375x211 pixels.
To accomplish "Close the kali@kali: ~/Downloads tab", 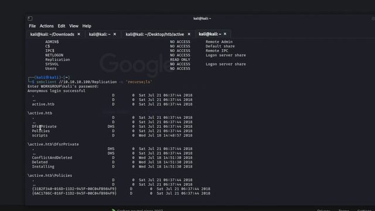I will (x=79, y=34).
